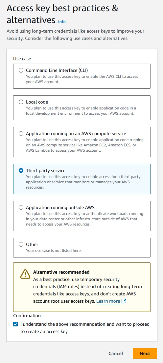Click the external link icon beside Learn more
The image size is (163, 363).
(124, 301)
